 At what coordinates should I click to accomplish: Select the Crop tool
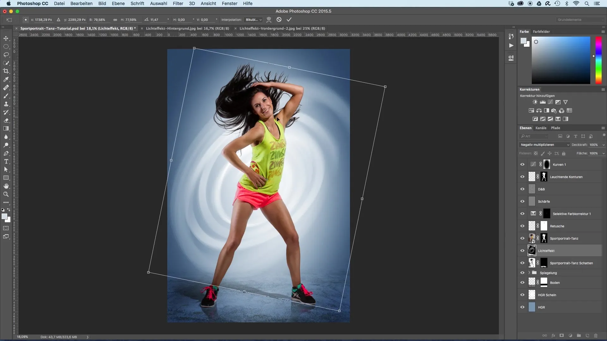tap(6, 71)
